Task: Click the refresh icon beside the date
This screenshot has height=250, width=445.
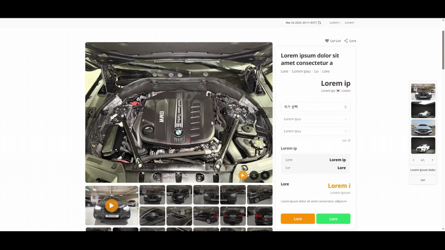Action: (319, 23)
